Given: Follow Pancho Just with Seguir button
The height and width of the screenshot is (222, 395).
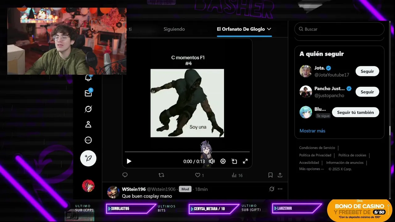Looking at the screenshot, I should [x=367, y=92].
